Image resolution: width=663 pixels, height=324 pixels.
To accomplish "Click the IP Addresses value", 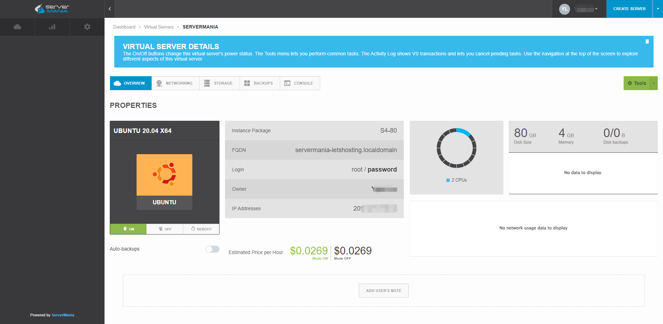I will 375,208.
